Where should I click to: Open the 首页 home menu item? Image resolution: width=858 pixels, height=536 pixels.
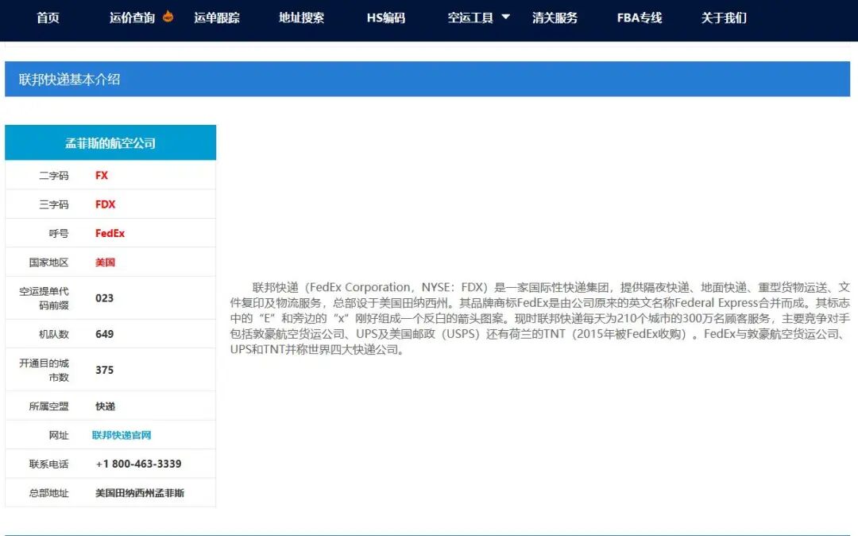48,18
